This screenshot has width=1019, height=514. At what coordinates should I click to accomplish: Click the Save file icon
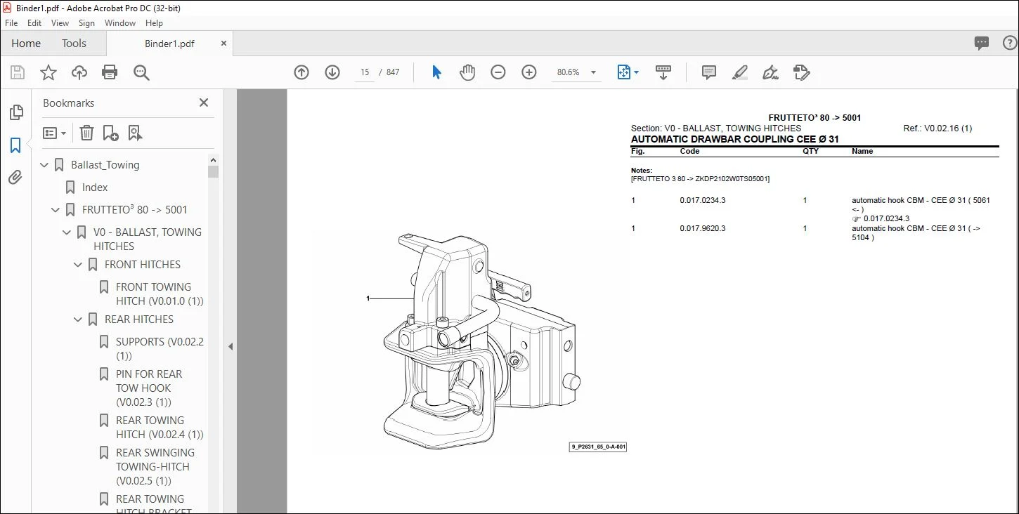click(x=18, y=72)
